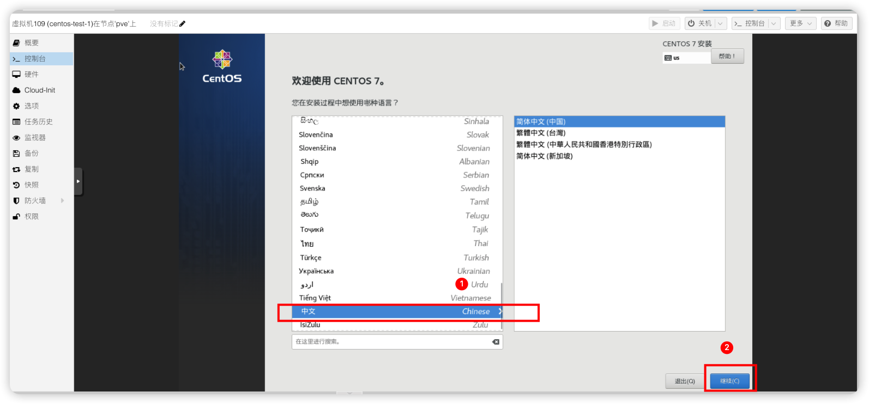Image resolution: width=869 pixels, height=404 pixels.
Task: Select Українська Ukrainian language
Action: click(x=397, y=271)
